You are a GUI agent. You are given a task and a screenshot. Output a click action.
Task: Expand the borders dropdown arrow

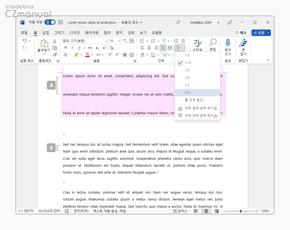[158, 55]
